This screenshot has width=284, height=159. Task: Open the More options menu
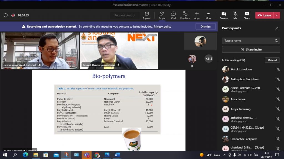pyautogui.click(x=208, y=15)
